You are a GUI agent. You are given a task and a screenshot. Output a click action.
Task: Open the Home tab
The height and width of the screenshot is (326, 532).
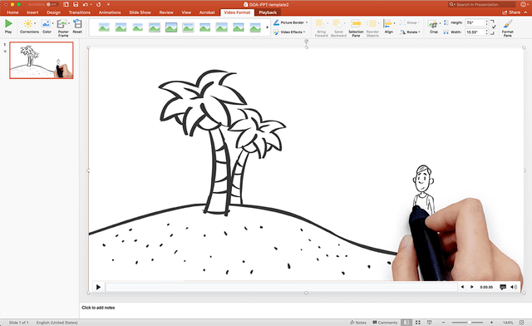(x=13, y=12)
